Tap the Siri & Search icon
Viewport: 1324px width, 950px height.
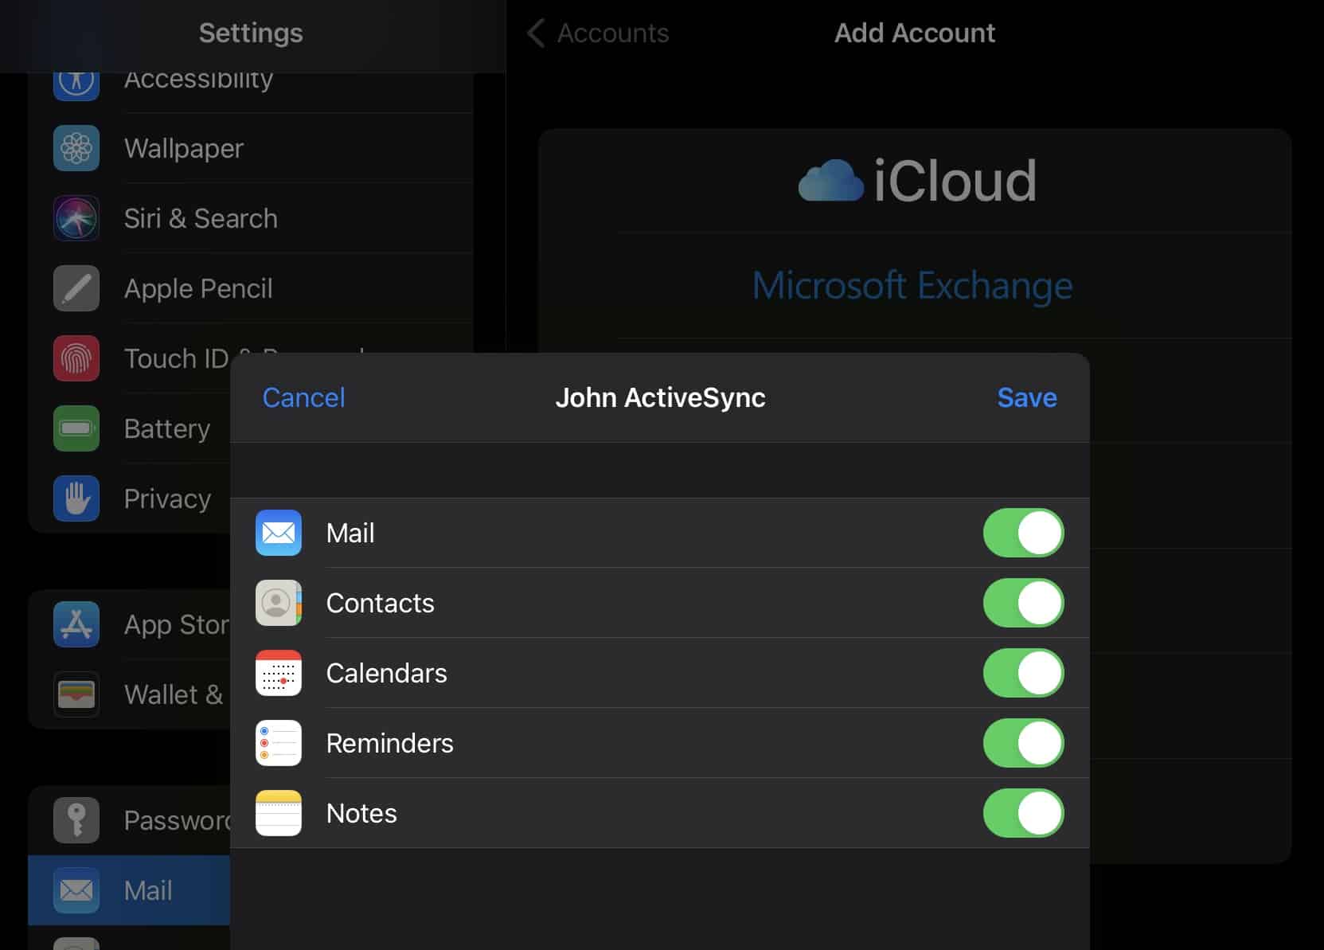(76, 218)
